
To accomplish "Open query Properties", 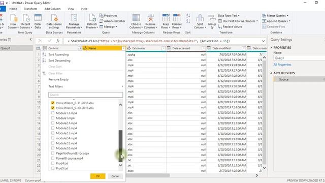I will pyautogui.click(x=108, y=16).
